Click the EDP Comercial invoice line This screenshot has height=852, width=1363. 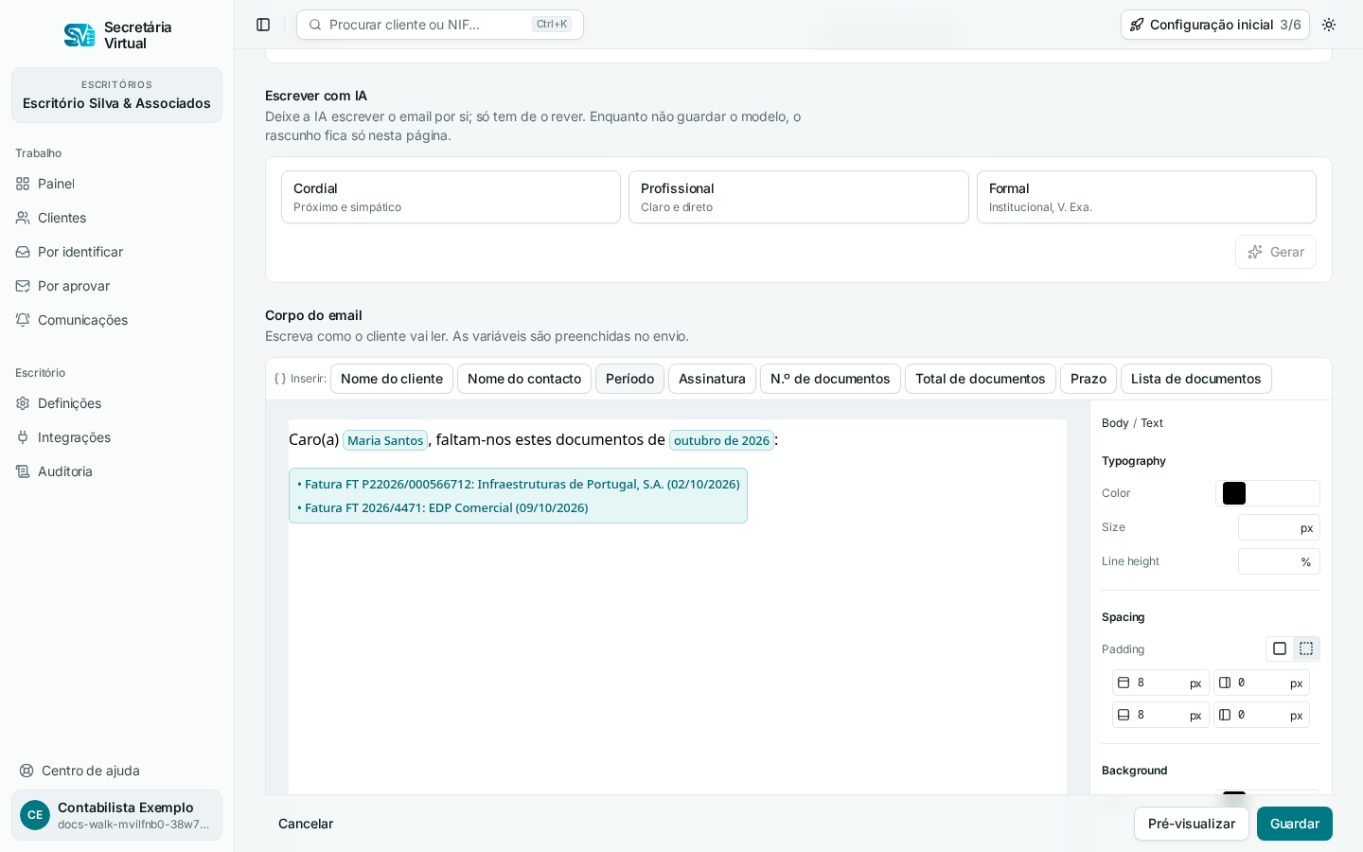coord(443,508)
